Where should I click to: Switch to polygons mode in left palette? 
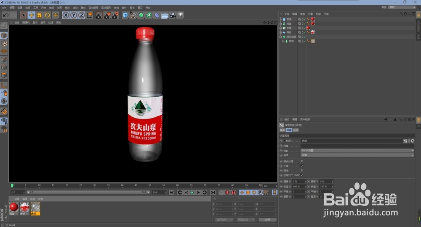coord(4,75)
